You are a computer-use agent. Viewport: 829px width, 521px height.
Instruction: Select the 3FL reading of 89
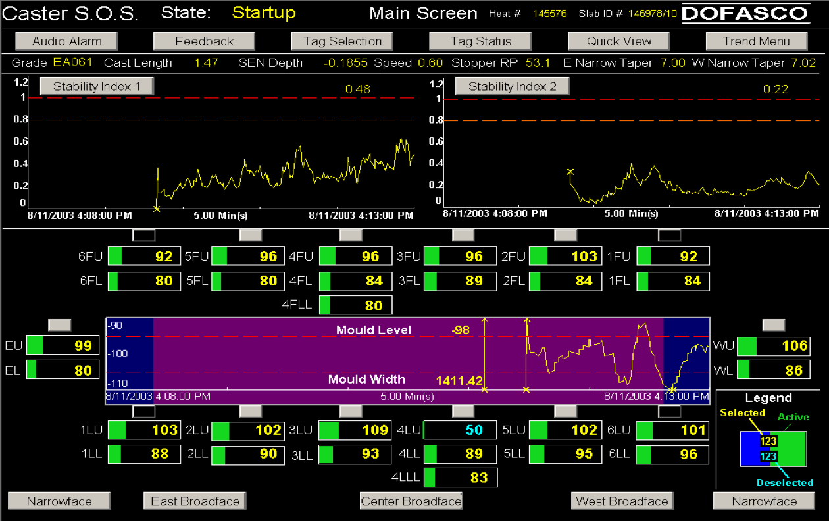(461, 281)
